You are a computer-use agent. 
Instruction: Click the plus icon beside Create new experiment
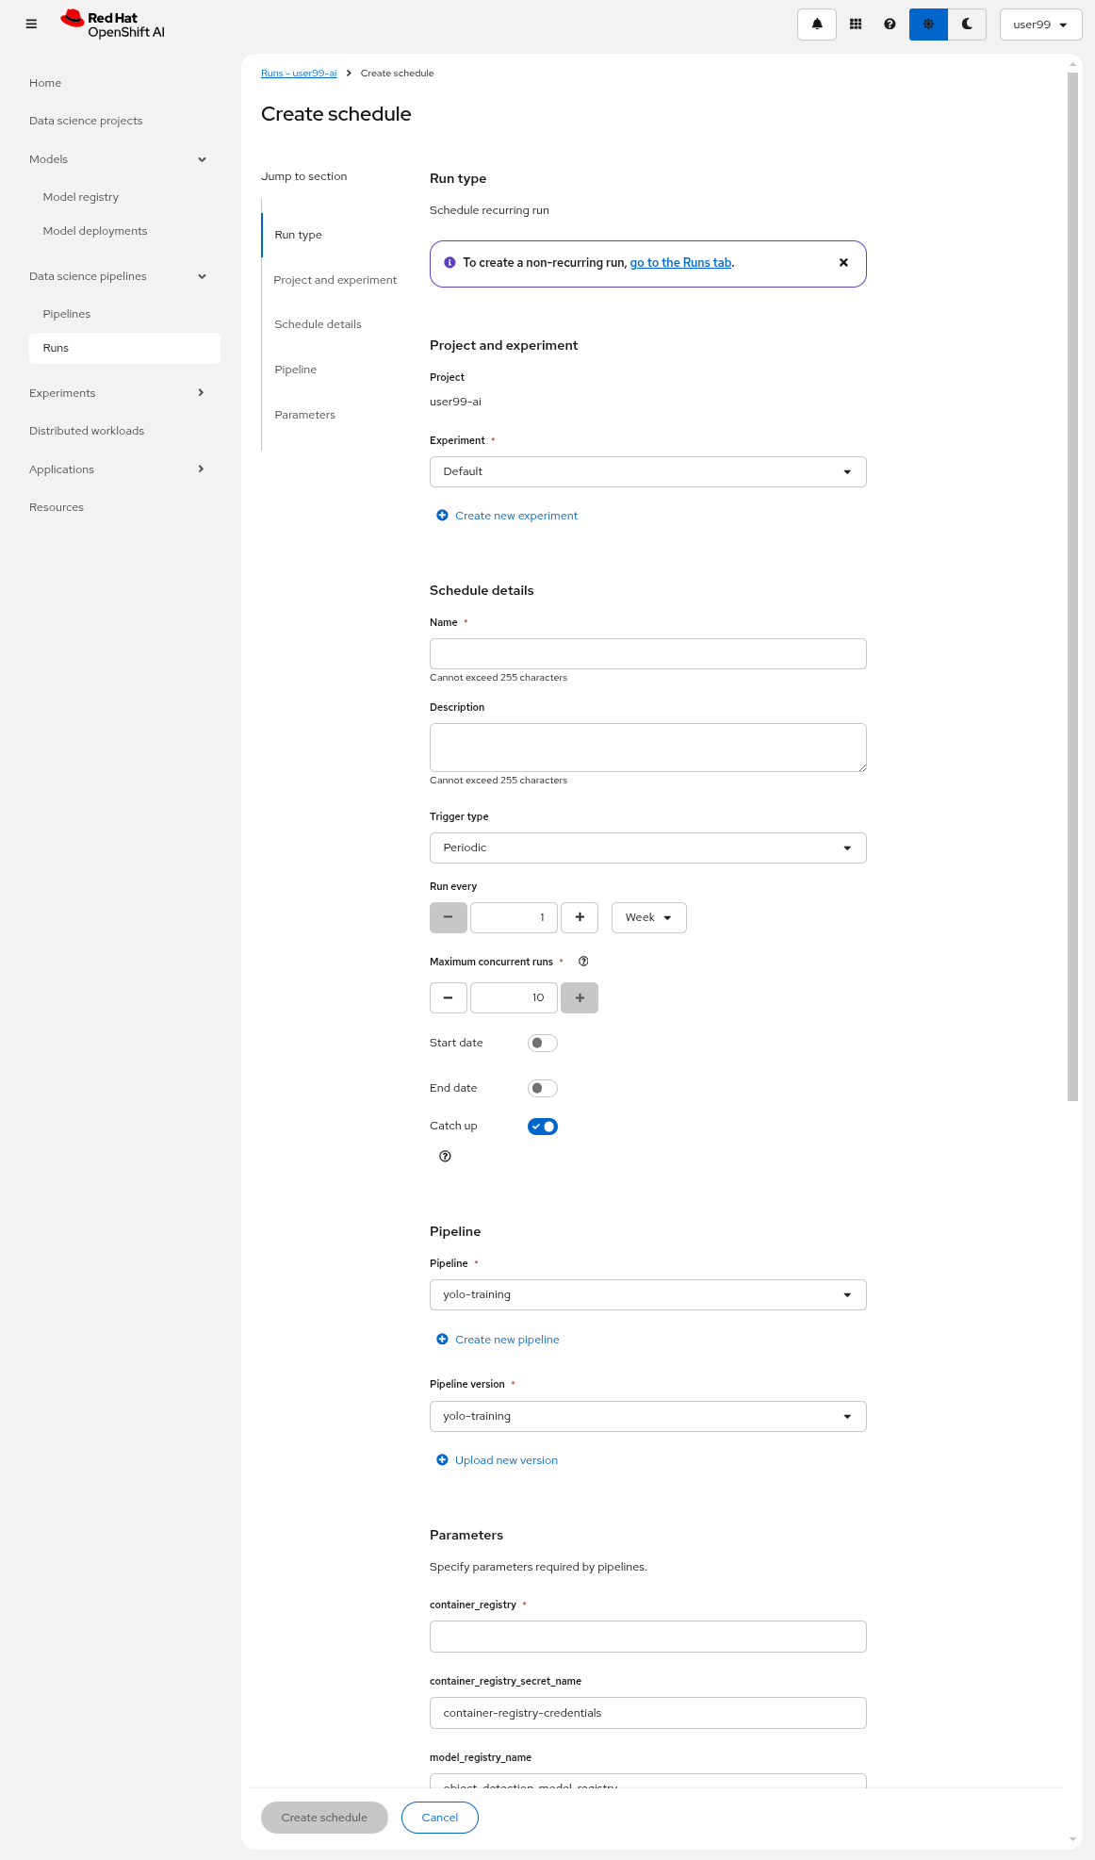coord(442,516)
